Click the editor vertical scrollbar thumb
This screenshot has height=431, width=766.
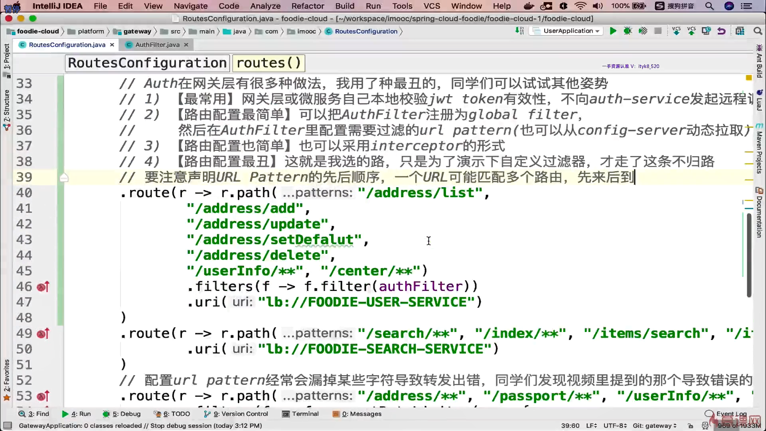[x=749, y=255]
